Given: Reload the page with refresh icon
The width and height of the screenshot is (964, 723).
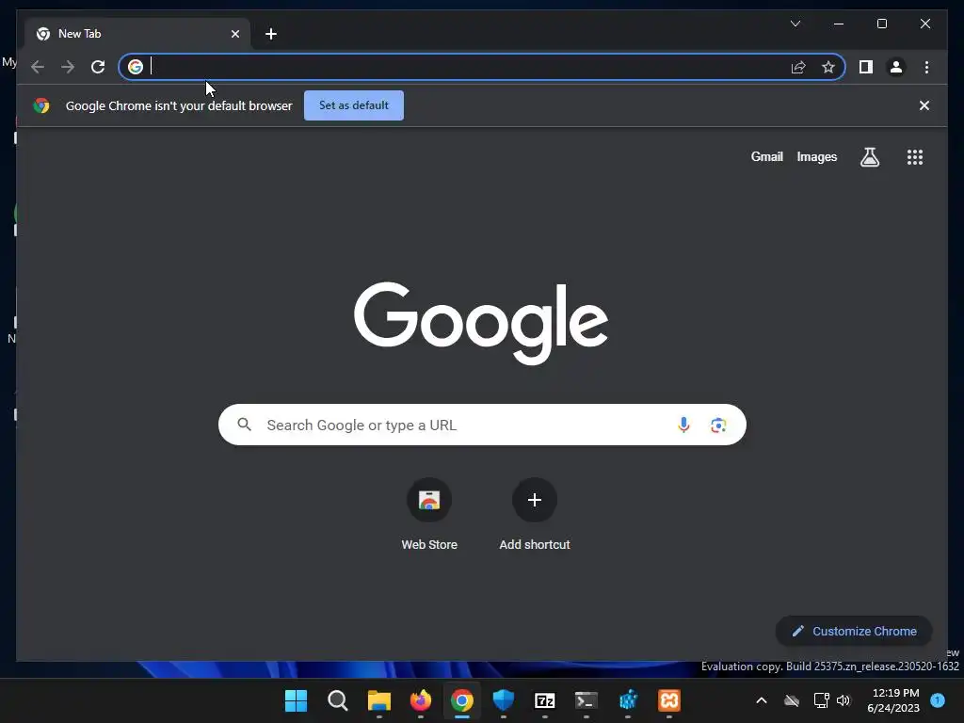Looking at the screenshot, I should click(x=98, y=67).
